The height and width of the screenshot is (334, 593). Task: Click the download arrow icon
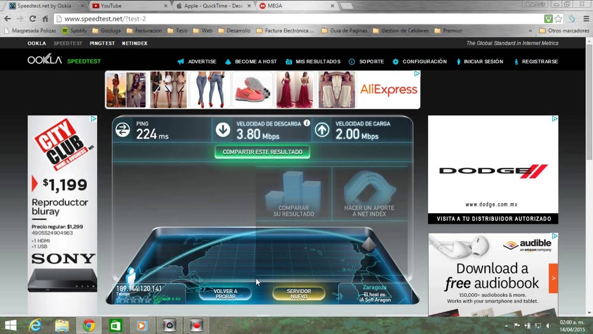[223, 130]
